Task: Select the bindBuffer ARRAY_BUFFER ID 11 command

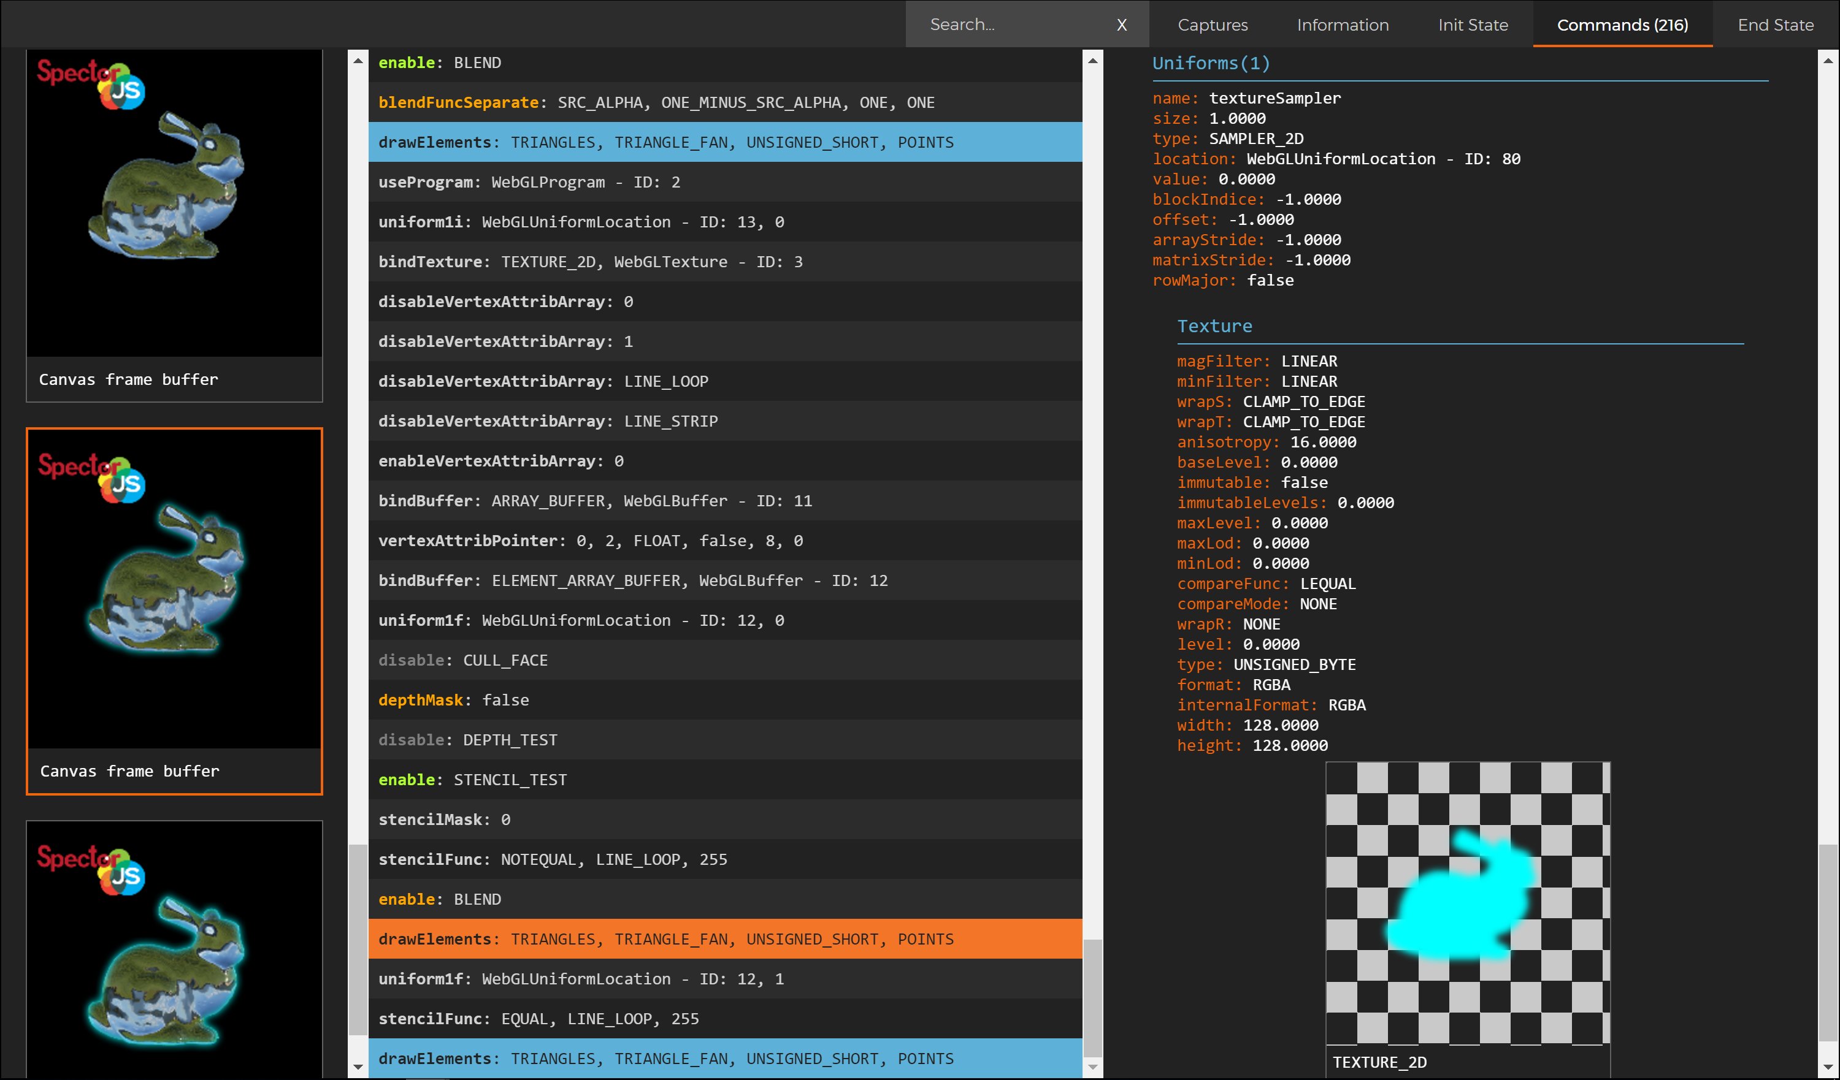Action: (x=725, y=501)
